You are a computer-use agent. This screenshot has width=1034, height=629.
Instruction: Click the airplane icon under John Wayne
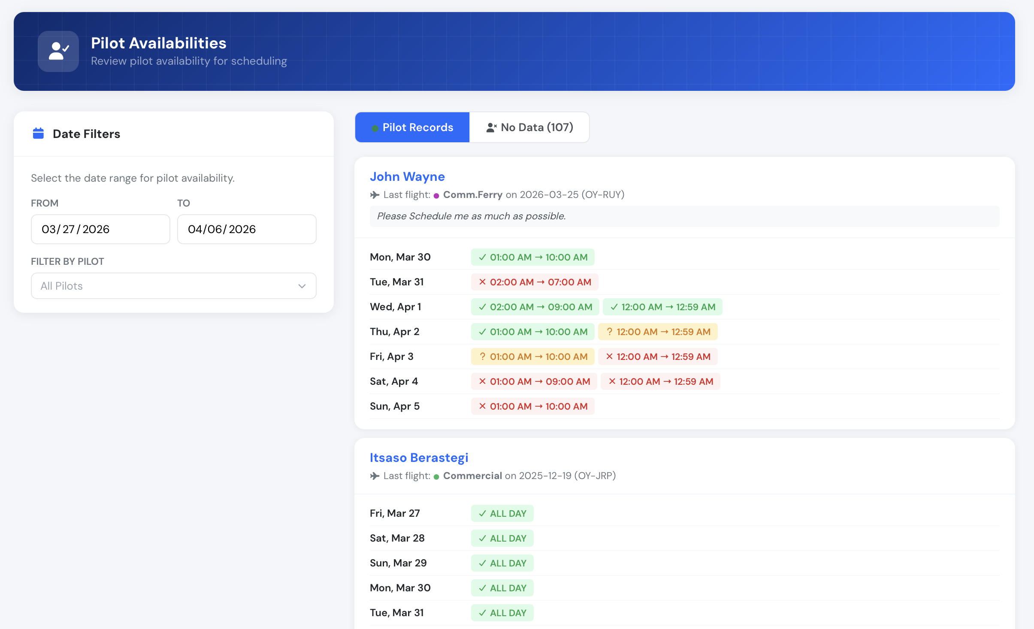(x=375, y=195)
